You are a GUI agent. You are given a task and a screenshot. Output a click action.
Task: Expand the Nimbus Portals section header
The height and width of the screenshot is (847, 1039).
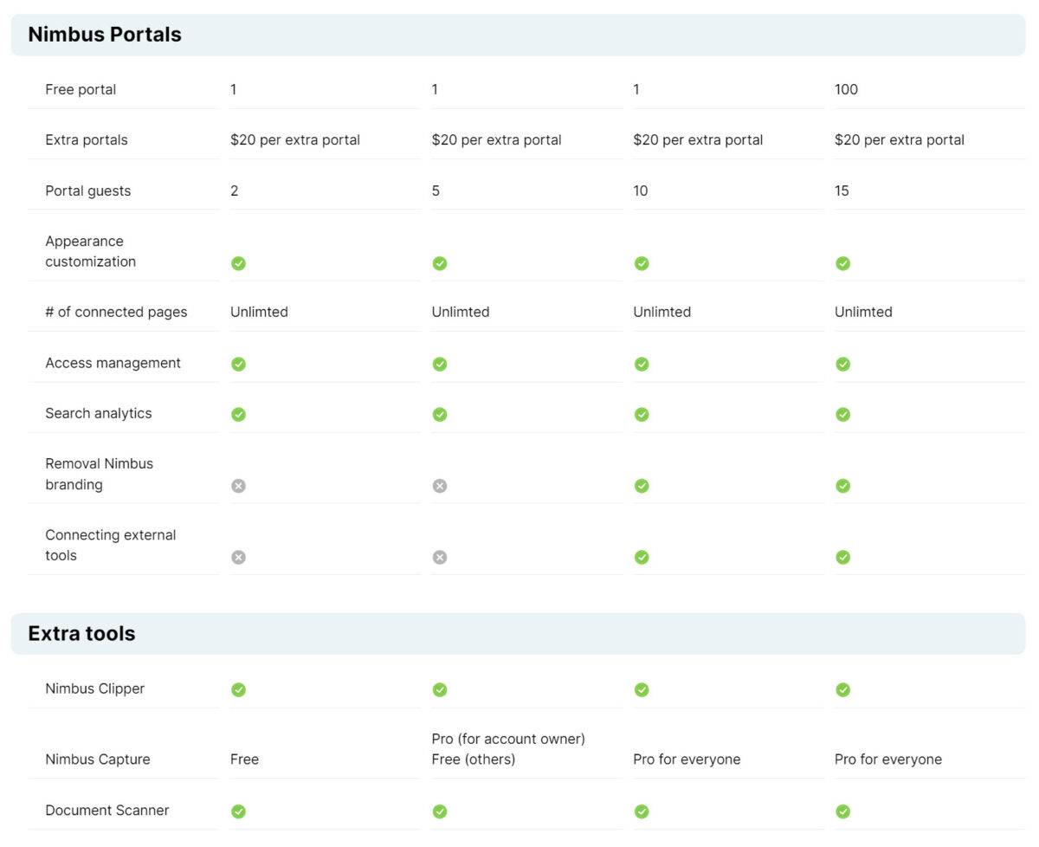[x=104, y=35]
